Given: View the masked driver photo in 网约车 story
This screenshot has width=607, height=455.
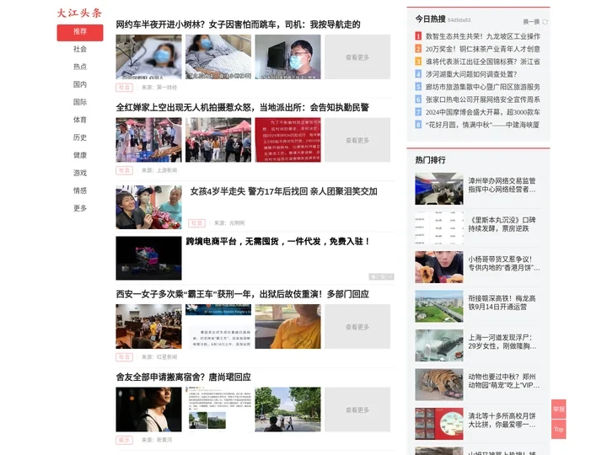Looking at the screenshot, I should pos(287,57).
